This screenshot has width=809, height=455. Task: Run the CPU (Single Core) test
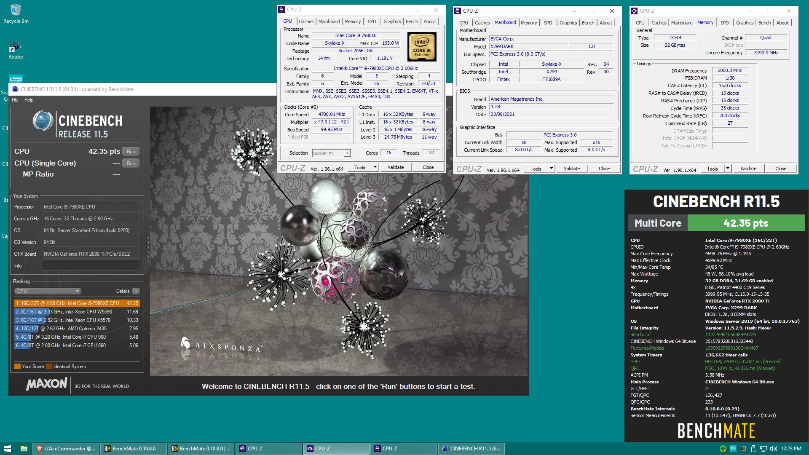(x=131, y=163)
